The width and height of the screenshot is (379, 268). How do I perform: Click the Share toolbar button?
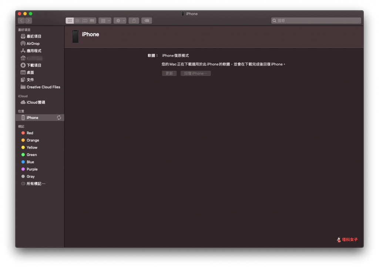click(x=134, y=21)
